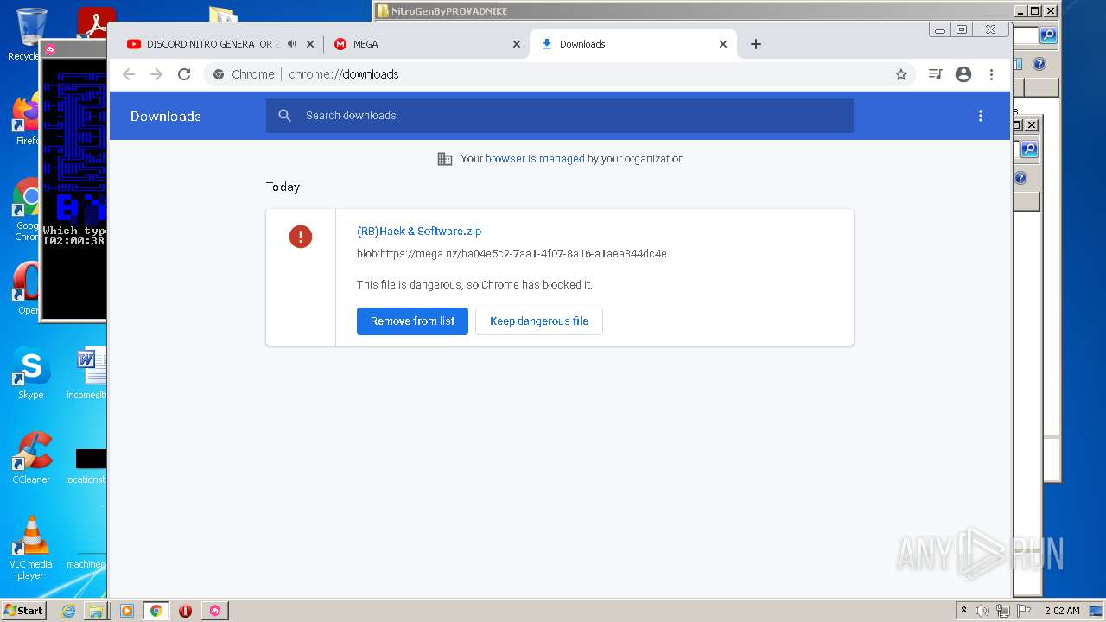Open Windows Explorer folder in taskbar

tap(95, 611)
